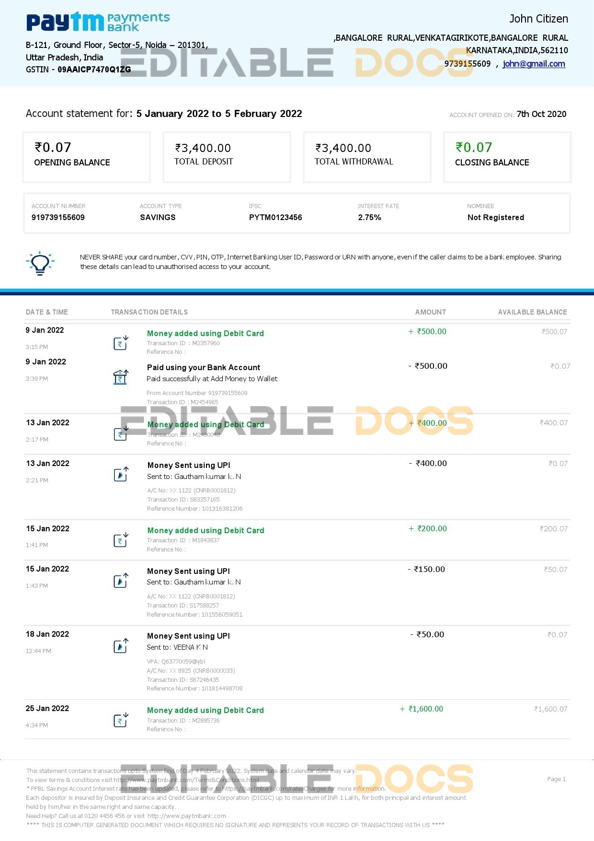
Task: Select the UPI icon for 15 Jan 1:43 PM
Action: tap(121, 581)
